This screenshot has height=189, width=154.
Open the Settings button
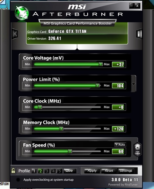[x=126, y=171]
